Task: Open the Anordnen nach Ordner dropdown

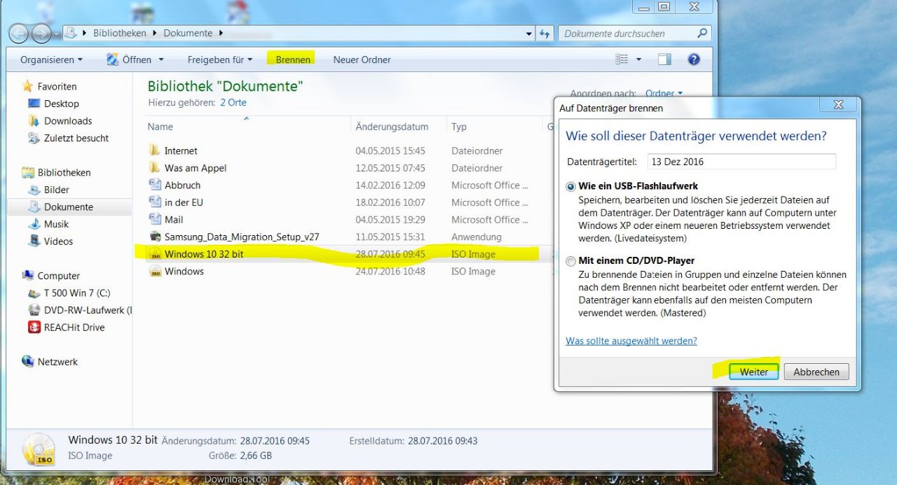Action: (664, 93)
